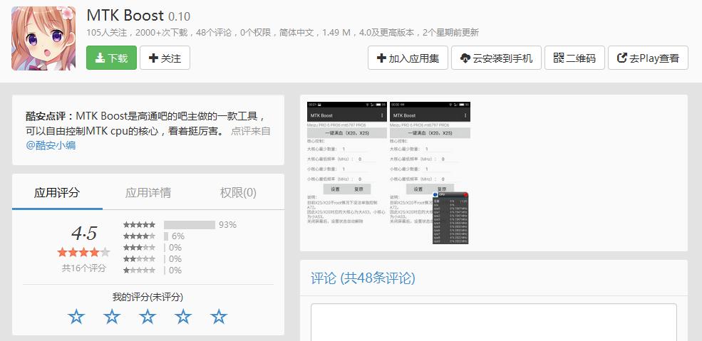
Task: Follow the app with 关注 button
Action: click(165, 58)
